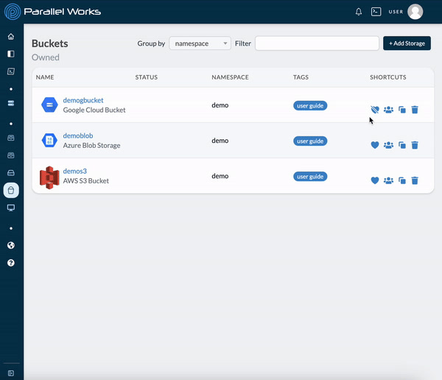This screenshot has width=442, height=380.
Task: Click the NAMESPACE column header
Action: [x=230, y=77]
